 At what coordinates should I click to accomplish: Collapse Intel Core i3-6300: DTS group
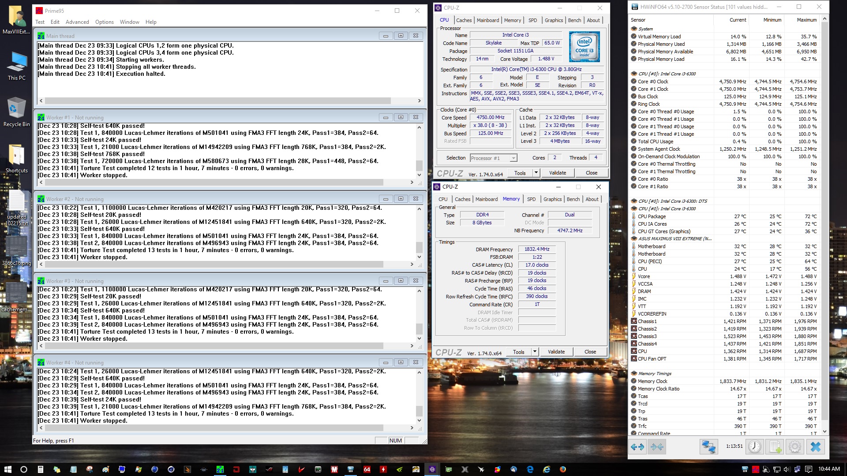coord(634,201)
